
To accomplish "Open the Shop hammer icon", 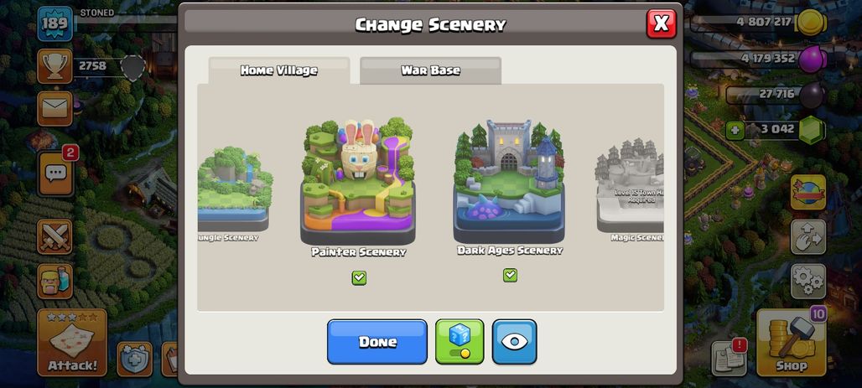I will [x=792, y=343].
